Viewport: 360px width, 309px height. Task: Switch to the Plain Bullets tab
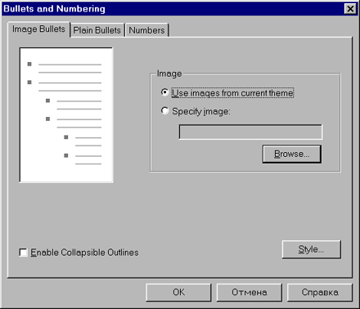coord(97,30)
